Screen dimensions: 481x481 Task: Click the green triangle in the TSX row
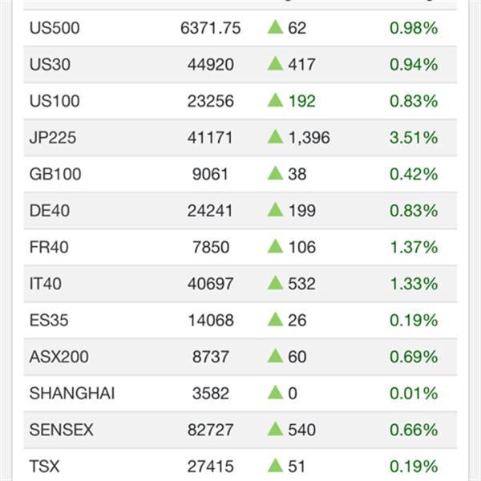point(275,465)
